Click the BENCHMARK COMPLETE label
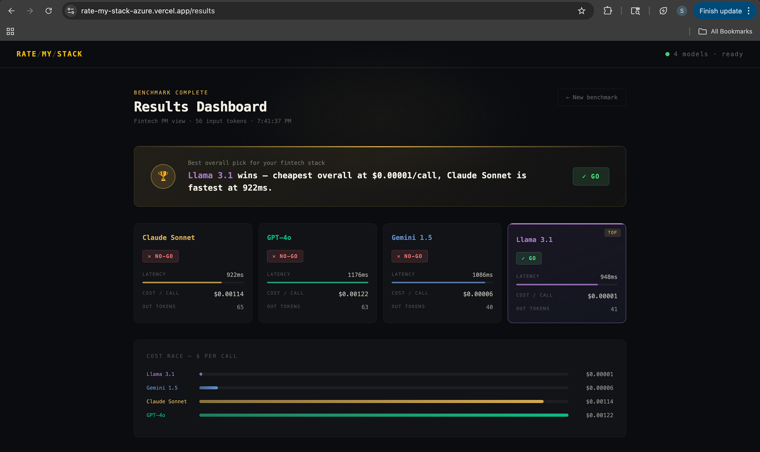 click(x=171, y=93)
